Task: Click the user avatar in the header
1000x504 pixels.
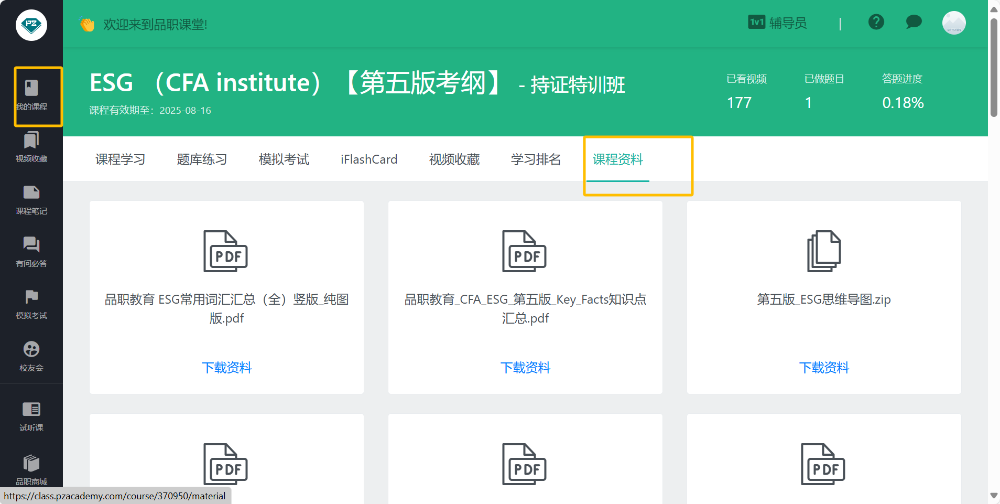Action: point(954,23)
